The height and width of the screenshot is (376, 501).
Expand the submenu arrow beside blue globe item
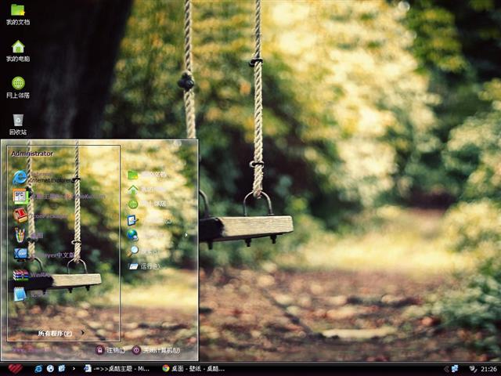tap(186, 235)
